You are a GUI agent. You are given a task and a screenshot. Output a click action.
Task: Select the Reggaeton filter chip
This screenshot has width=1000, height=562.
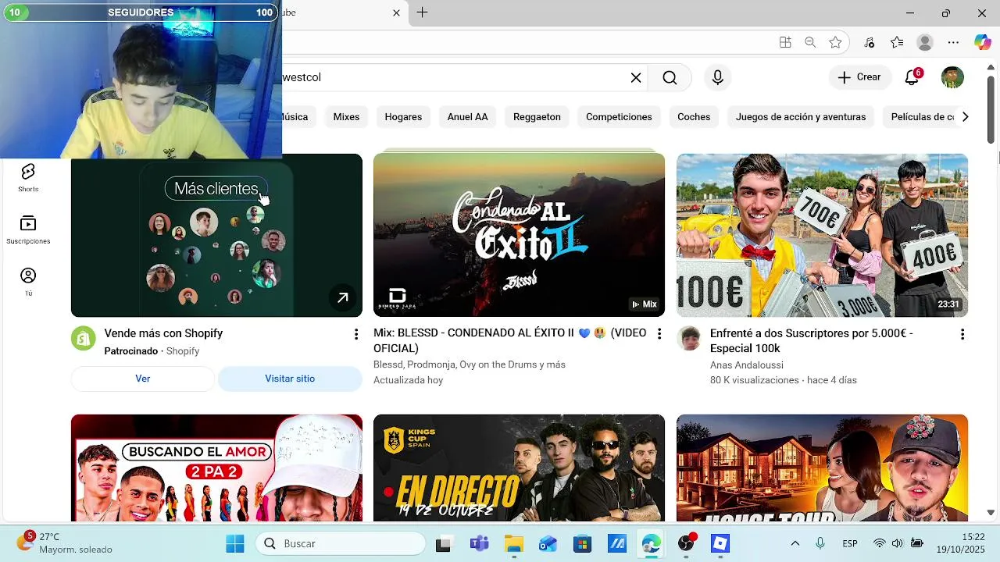click(537, 117)
